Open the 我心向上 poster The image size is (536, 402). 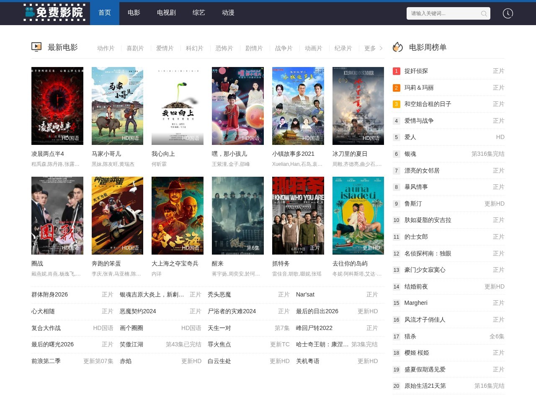click(178, 106)
